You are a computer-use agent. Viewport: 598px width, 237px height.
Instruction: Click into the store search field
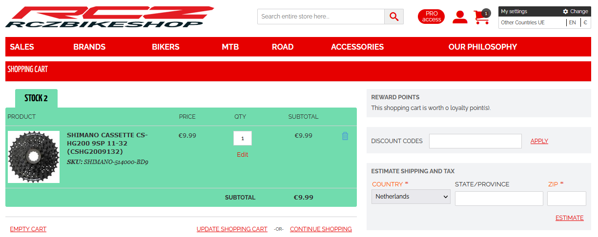[x=321, y=17]
